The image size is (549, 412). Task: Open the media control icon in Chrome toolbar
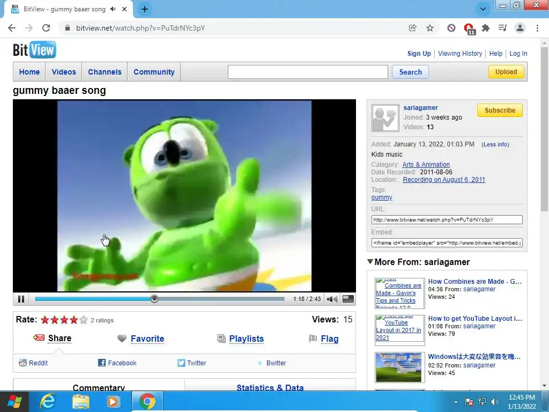[503, 28]
